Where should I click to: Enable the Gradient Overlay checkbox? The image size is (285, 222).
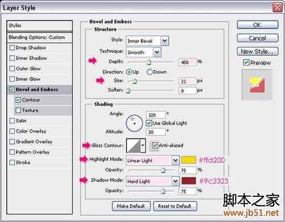[x=12, y=142]
